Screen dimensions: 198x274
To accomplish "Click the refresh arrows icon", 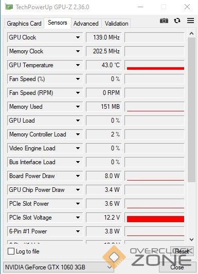I will [177, 21].
